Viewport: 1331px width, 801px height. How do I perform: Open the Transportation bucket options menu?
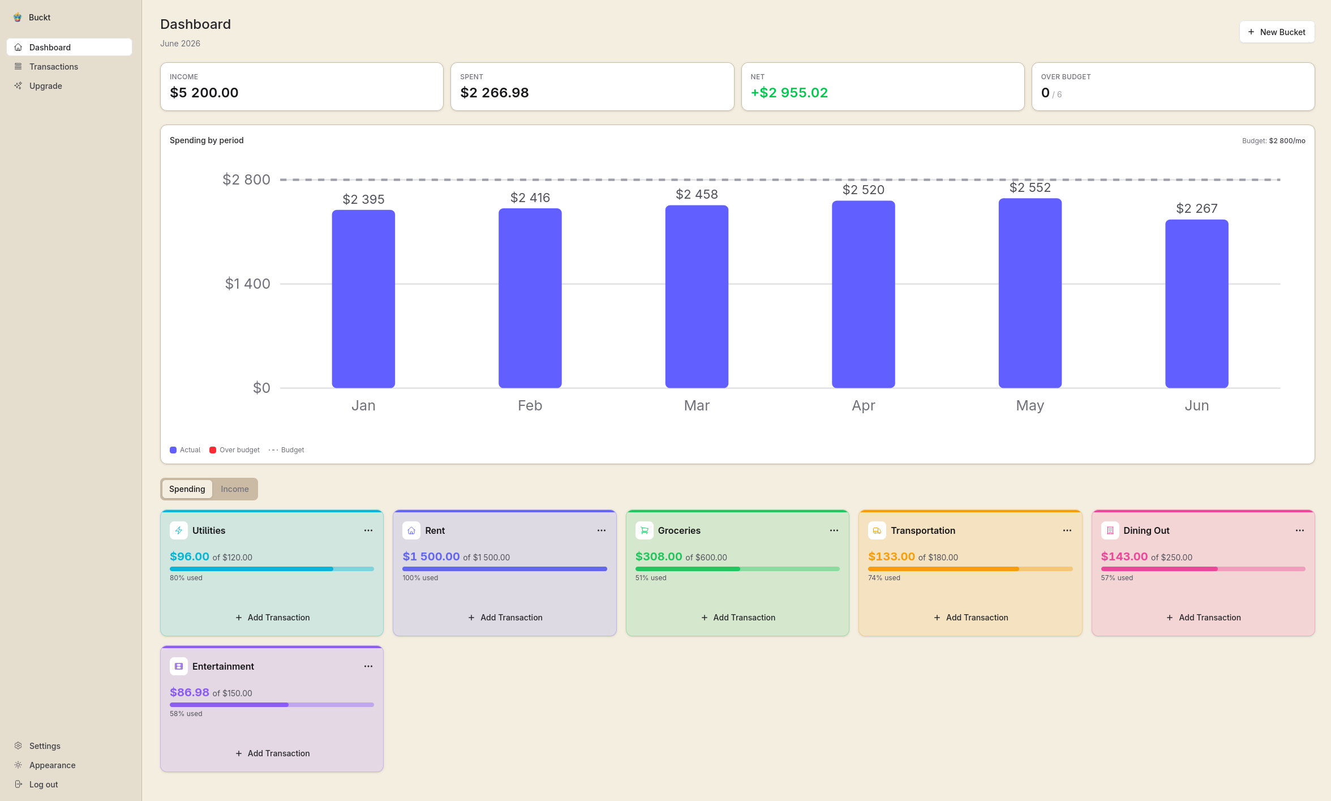1067,530
